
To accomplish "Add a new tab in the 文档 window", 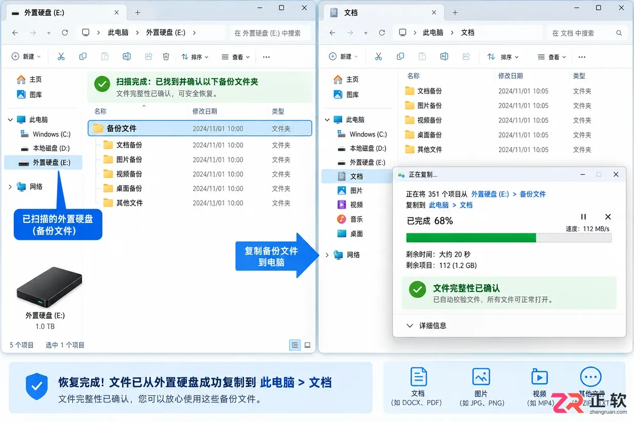I will (455, 13).
